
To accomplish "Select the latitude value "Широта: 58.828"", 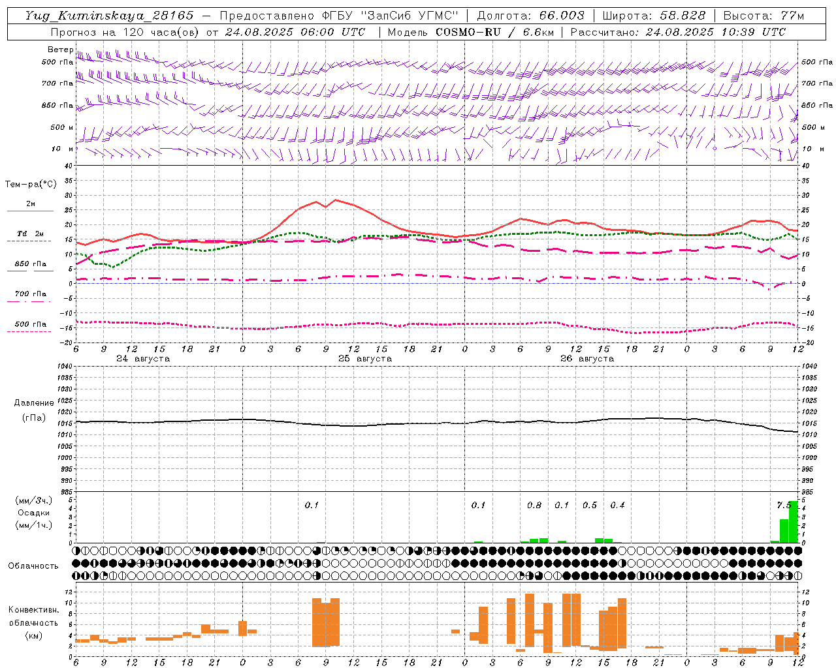I will [654, 16].
